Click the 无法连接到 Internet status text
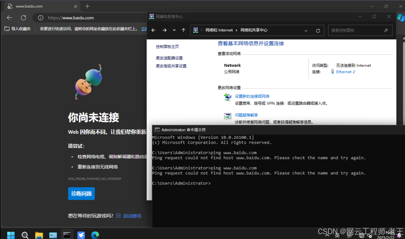 pos(353,65)
